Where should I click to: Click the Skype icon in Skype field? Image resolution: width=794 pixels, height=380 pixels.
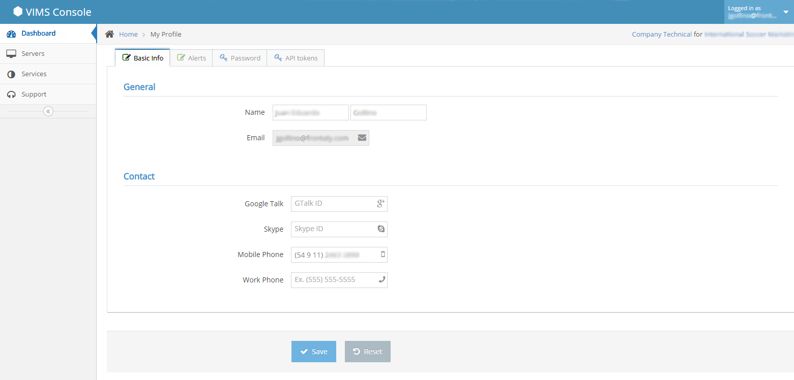pos(381,229)
